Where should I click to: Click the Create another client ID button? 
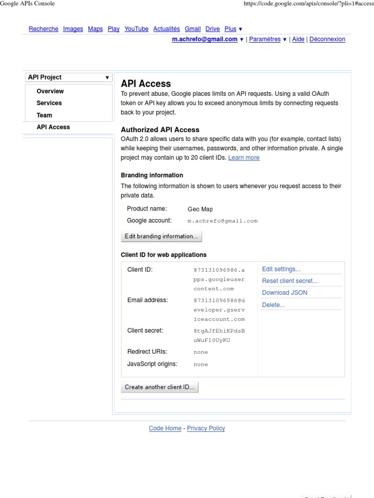click(160, 387)
